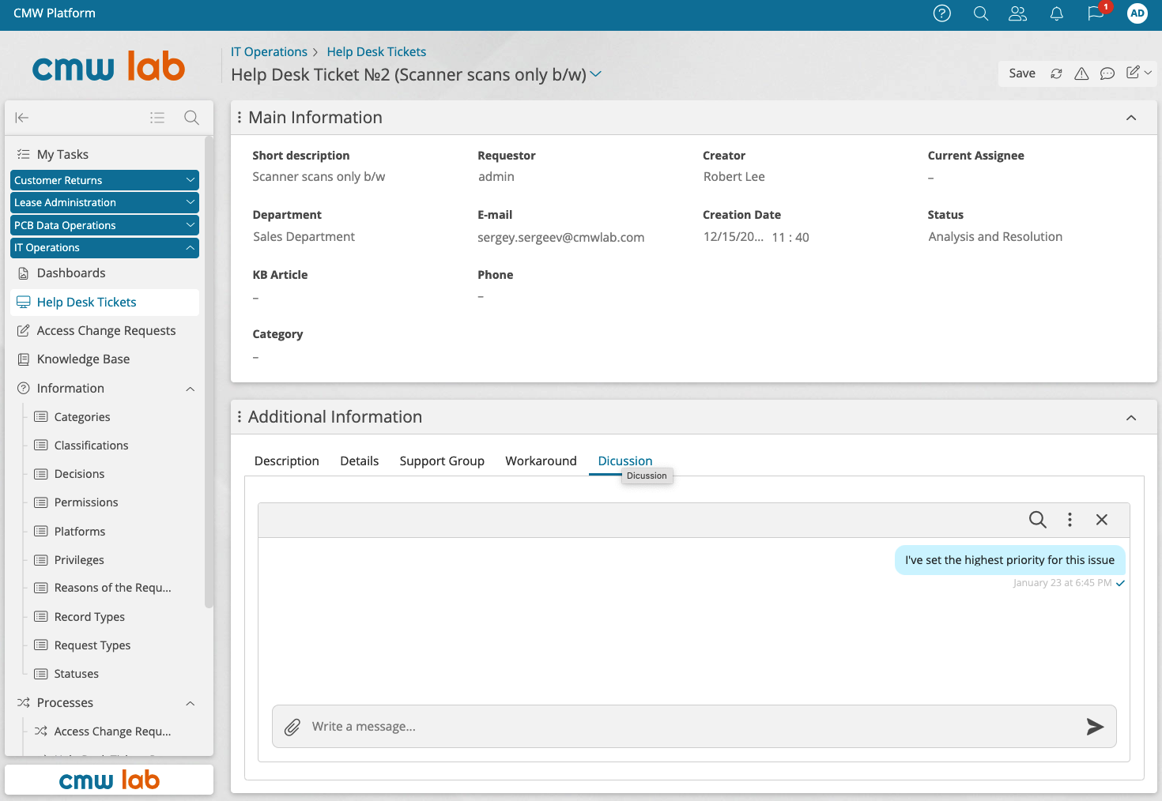Open Categories list

82,417
